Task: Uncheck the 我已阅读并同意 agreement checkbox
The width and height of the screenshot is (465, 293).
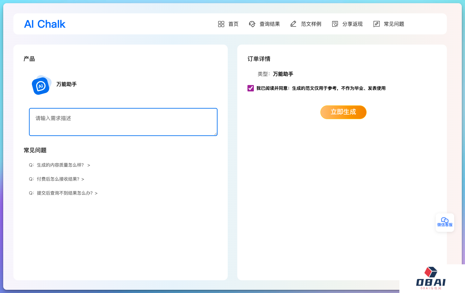Action: tap(251, 88)
